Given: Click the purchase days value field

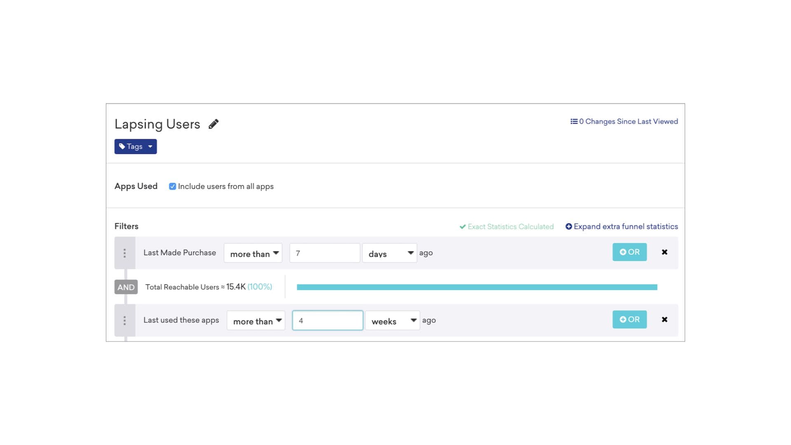Looking at the screenshot, I should click(325, 253).
